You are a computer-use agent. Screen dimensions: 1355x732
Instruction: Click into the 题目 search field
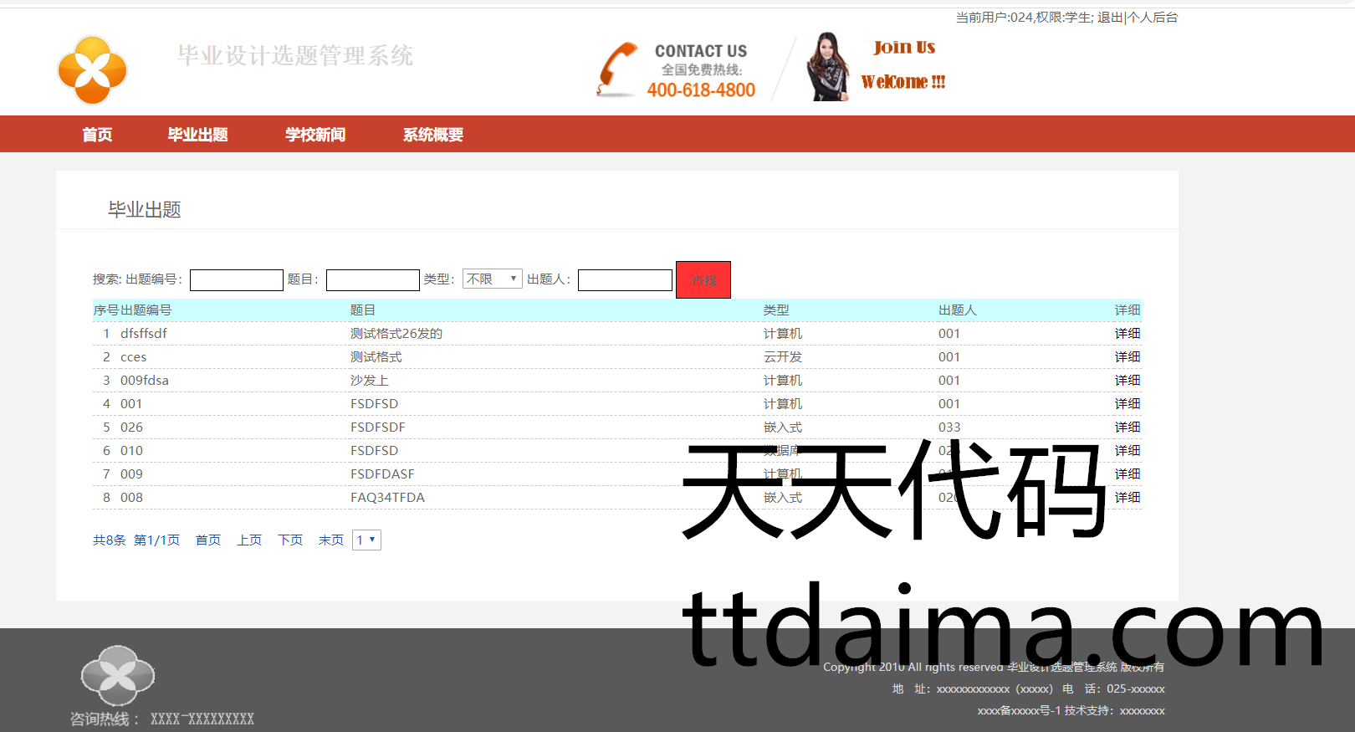tap(373, 280)
